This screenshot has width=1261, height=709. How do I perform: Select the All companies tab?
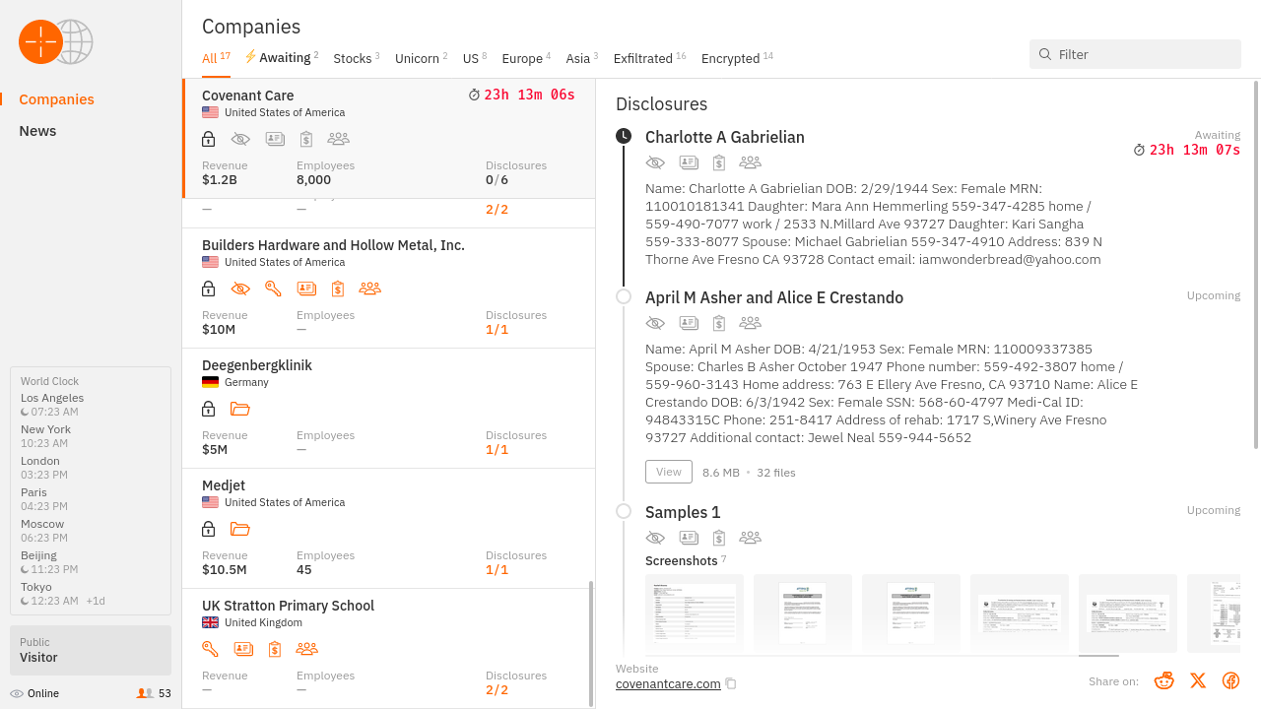click(x=216, y=58)
